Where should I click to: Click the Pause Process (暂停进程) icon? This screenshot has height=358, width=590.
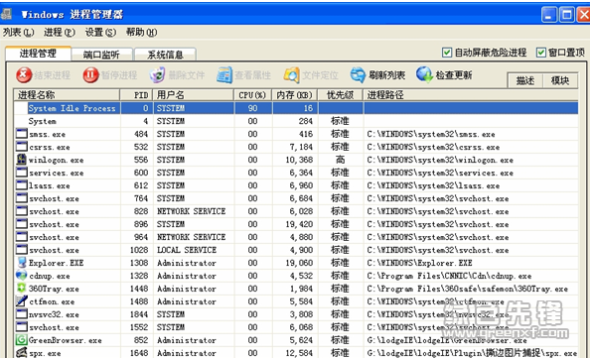[x=90, y=75]
